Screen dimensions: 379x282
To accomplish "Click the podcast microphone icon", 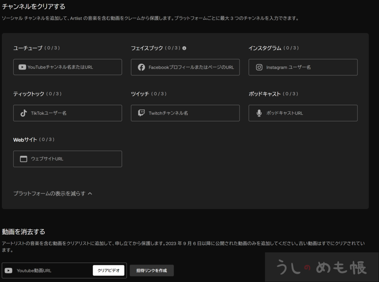I will coord(259,113).
